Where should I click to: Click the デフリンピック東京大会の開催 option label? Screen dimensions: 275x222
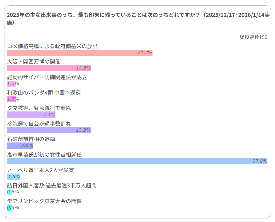(x=44, y=201)
